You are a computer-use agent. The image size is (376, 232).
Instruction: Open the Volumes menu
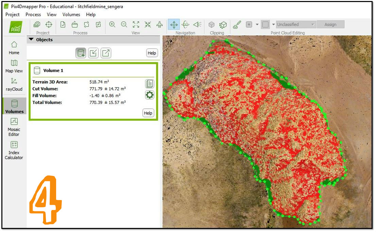71,15
